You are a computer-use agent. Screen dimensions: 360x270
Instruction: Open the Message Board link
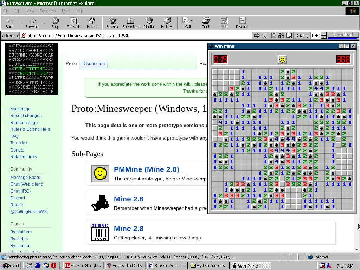[x=25, y=177]
